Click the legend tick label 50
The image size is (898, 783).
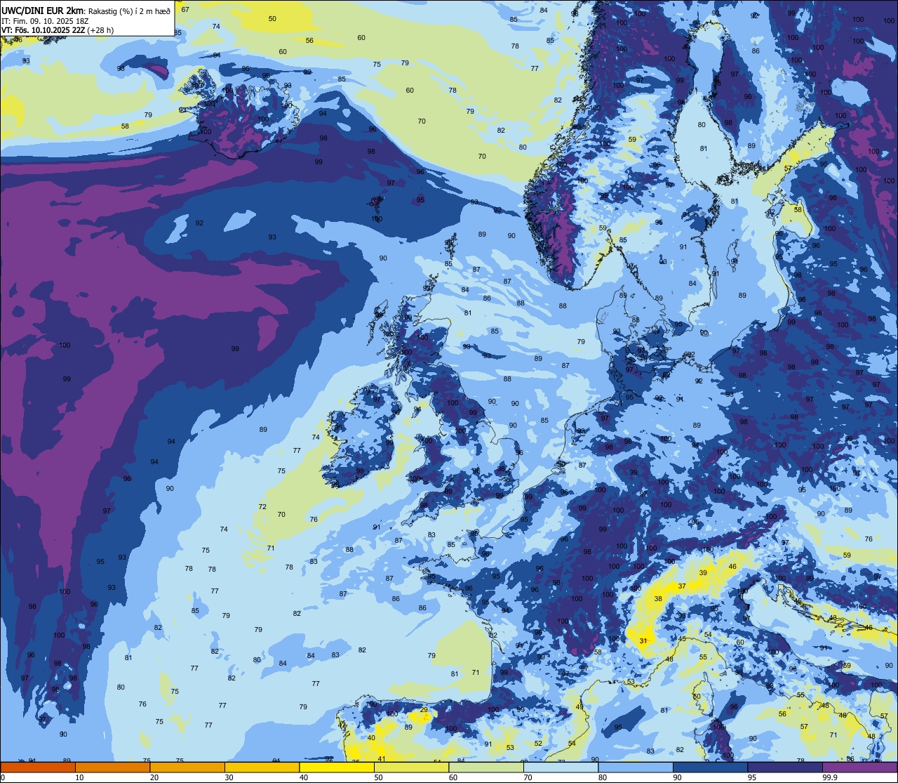[378, 777]
